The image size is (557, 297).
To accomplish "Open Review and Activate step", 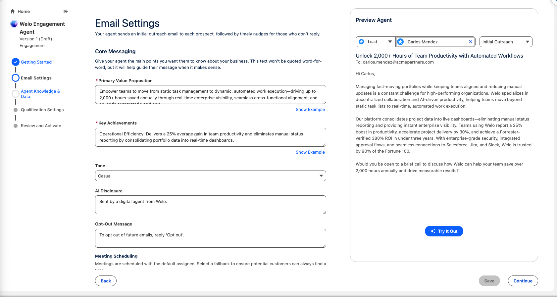I will tap(41, 126).
